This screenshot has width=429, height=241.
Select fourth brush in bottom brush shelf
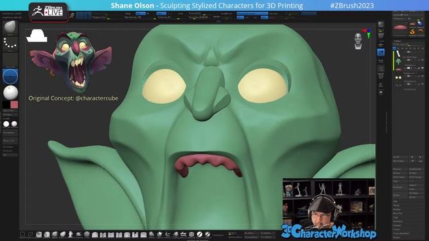click(47, 234)
